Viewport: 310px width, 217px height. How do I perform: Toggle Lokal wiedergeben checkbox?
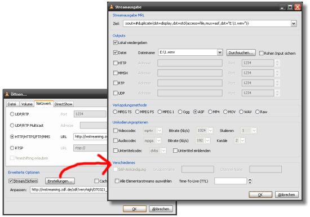pos(115,42)
